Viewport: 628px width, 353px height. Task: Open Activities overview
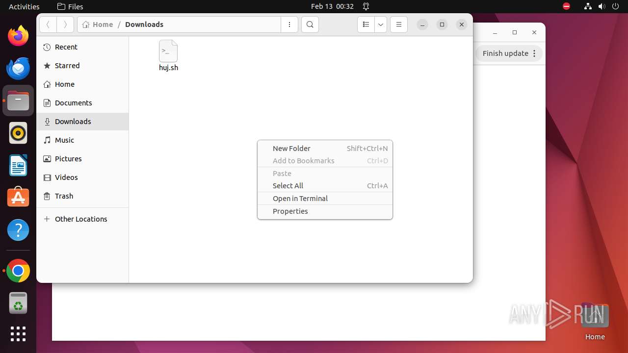coord(24,6)
